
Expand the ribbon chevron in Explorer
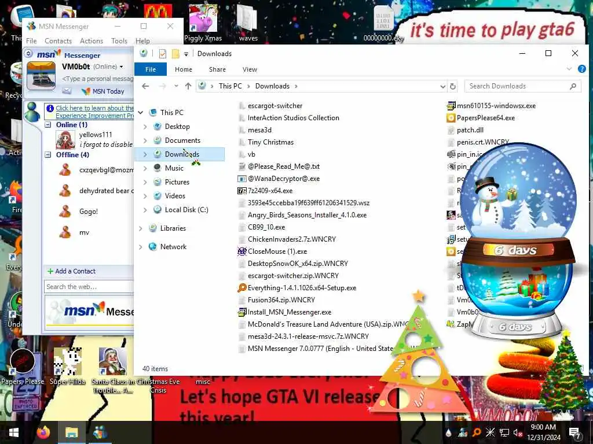(x=569, y=69)
